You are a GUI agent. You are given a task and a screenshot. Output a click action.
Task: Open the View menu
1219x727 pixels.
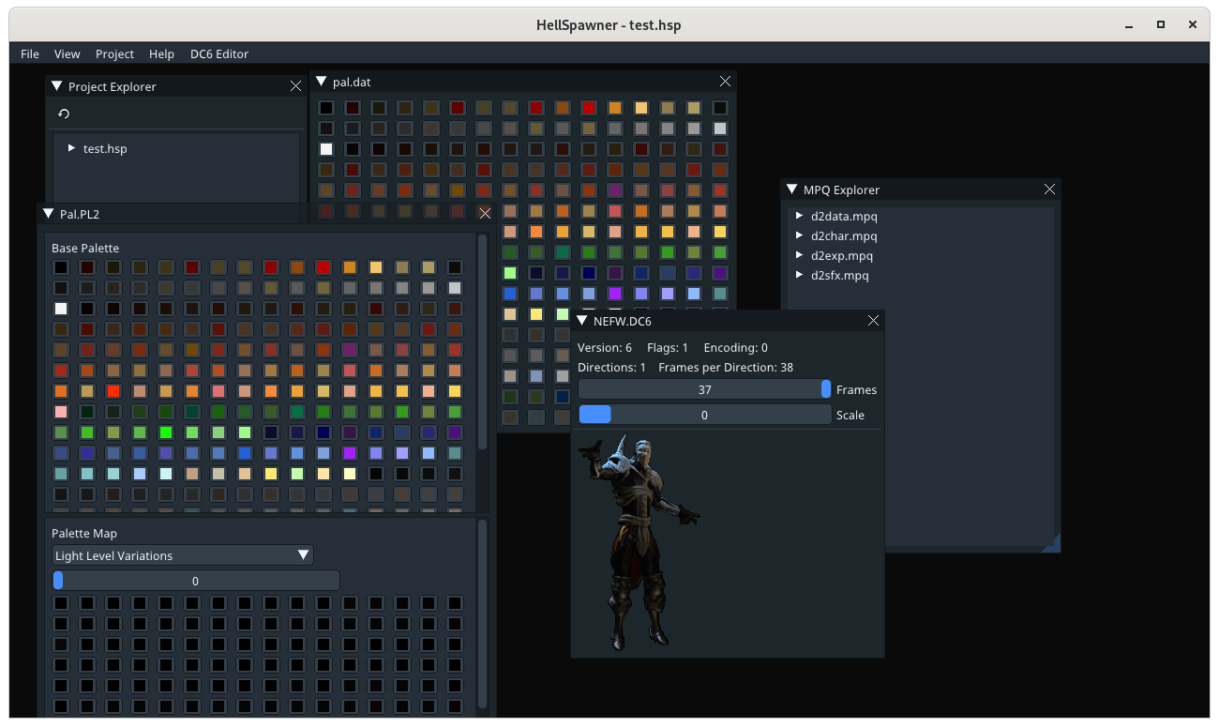click(68, 53)
